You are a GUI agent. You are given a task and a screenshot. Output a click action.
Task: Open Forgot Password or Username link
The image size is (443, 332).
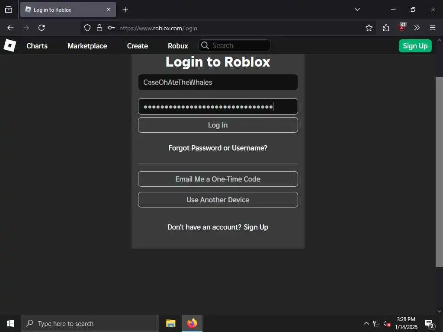point(218,148)
